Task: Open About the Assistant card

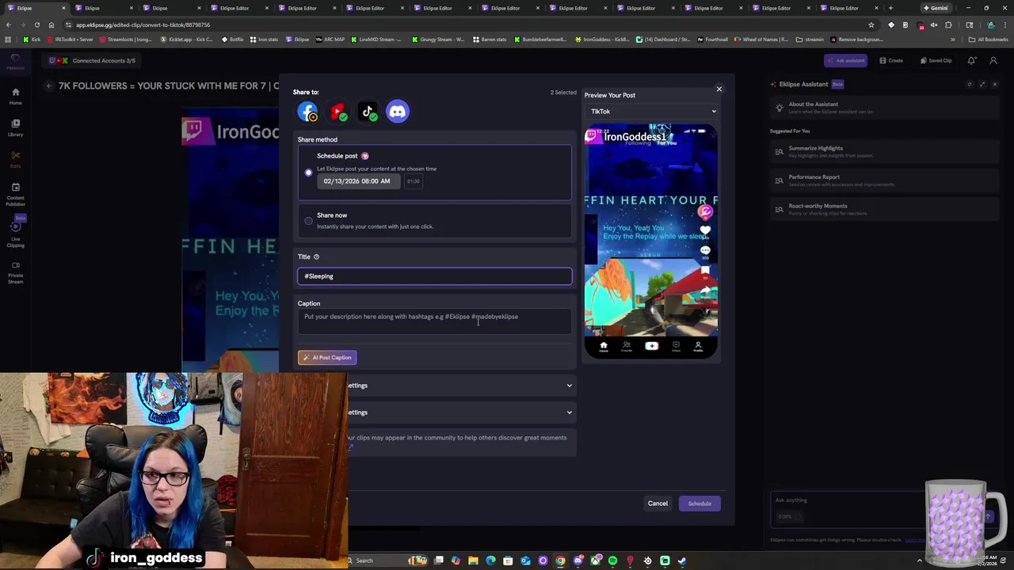Action: click(x=886, y=108)
